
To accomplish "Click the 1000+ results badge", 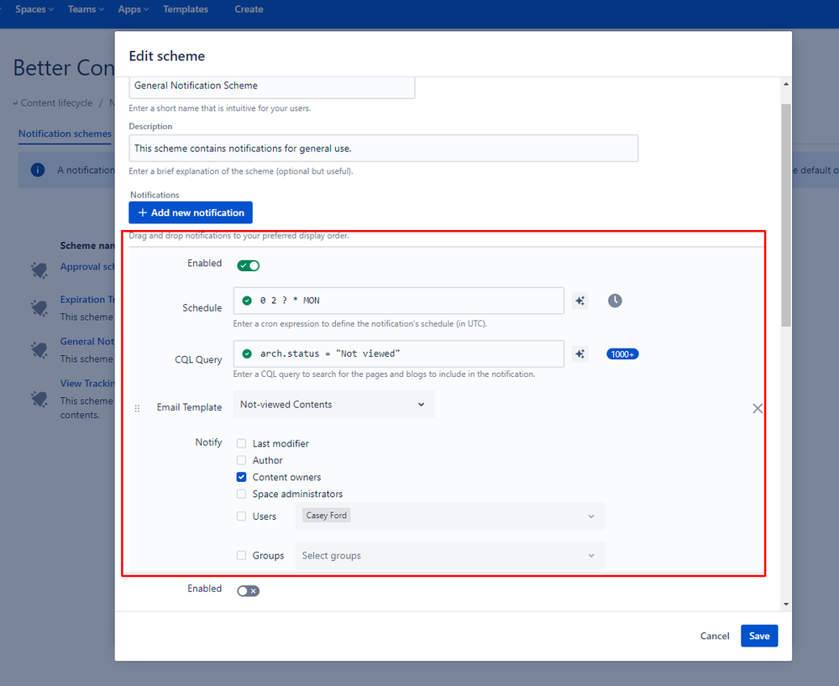I will 622,354.
